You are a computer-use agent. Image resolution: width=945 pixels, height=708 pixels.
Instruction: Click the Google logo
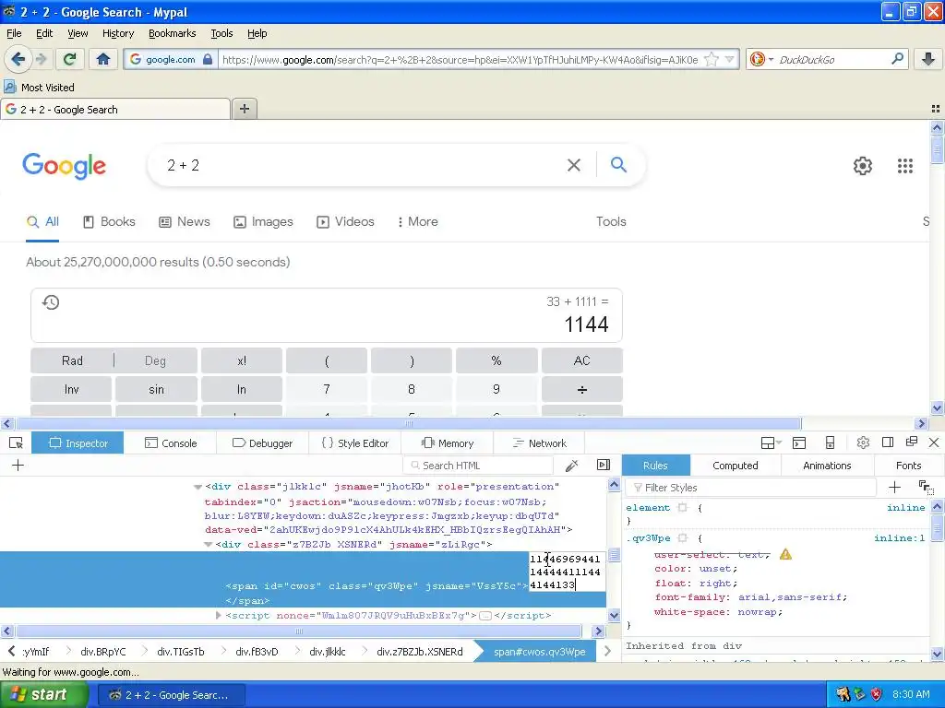pos(64,166)
